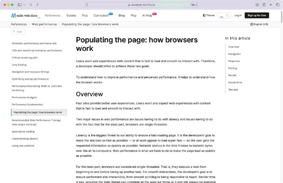This screenshot has width=283, height=183.
Task: Open the English (US) language selector
Action: coord(259,24)
